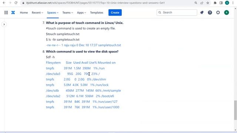This screenshot has height=133, width=237.
Task: Open the Apps dropdown menu
Action: pyautogui.click(x=81, y=13)
